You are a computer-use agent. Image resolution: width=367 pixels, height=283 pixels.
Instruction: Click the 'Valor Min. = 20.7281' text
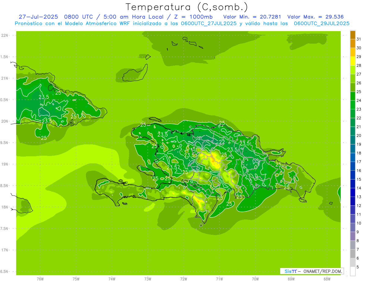coord(252,17)
